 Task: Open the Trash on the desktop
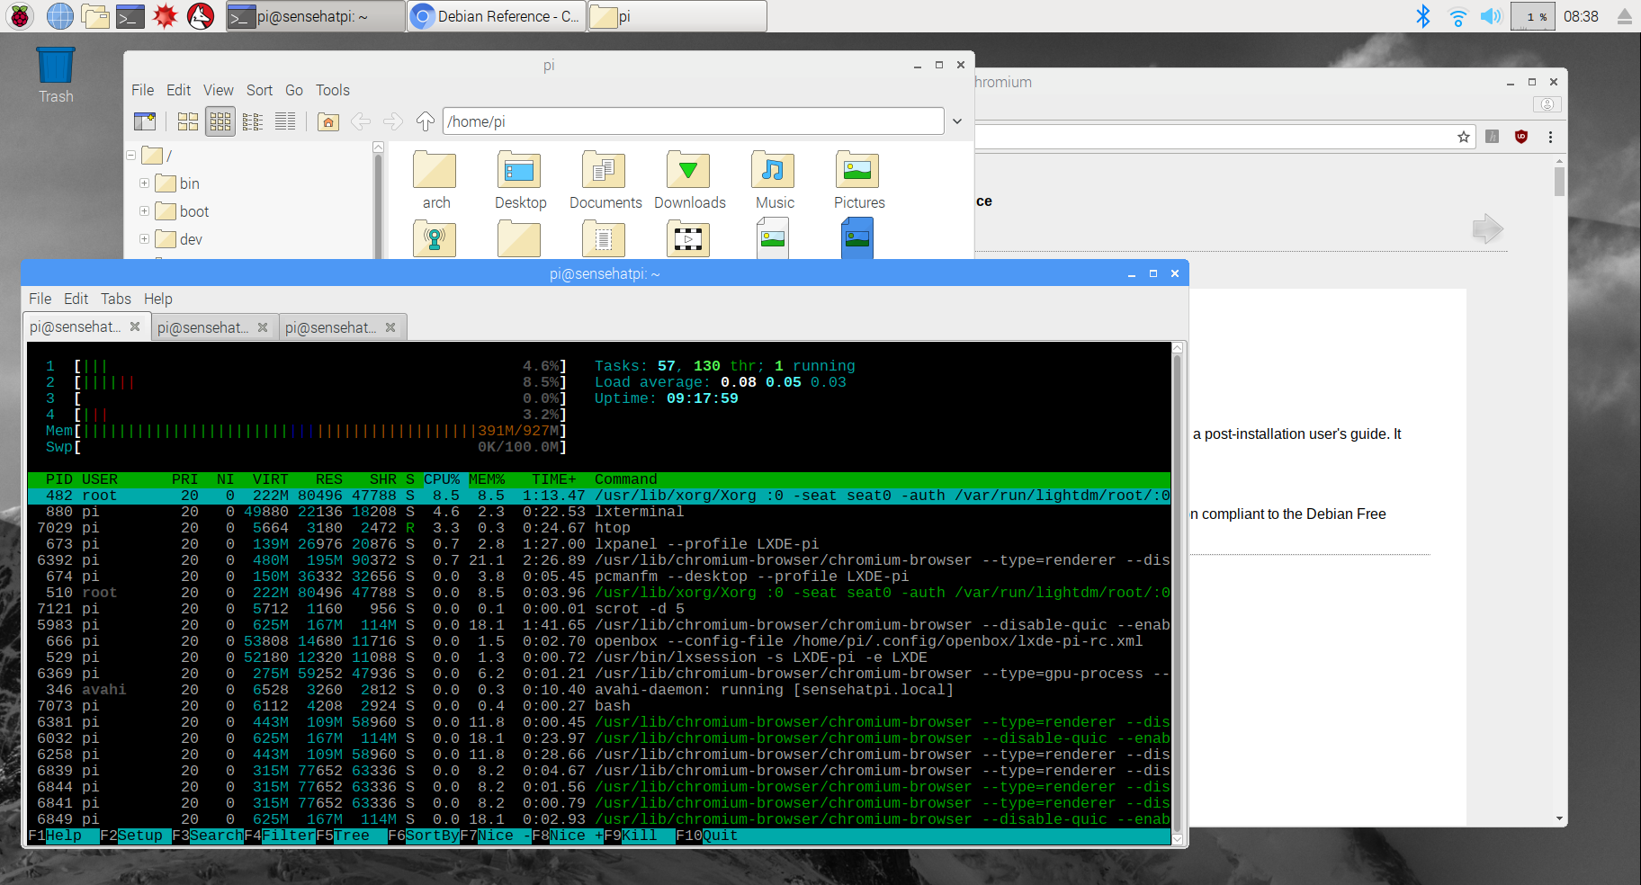click(x=56, y=76)
